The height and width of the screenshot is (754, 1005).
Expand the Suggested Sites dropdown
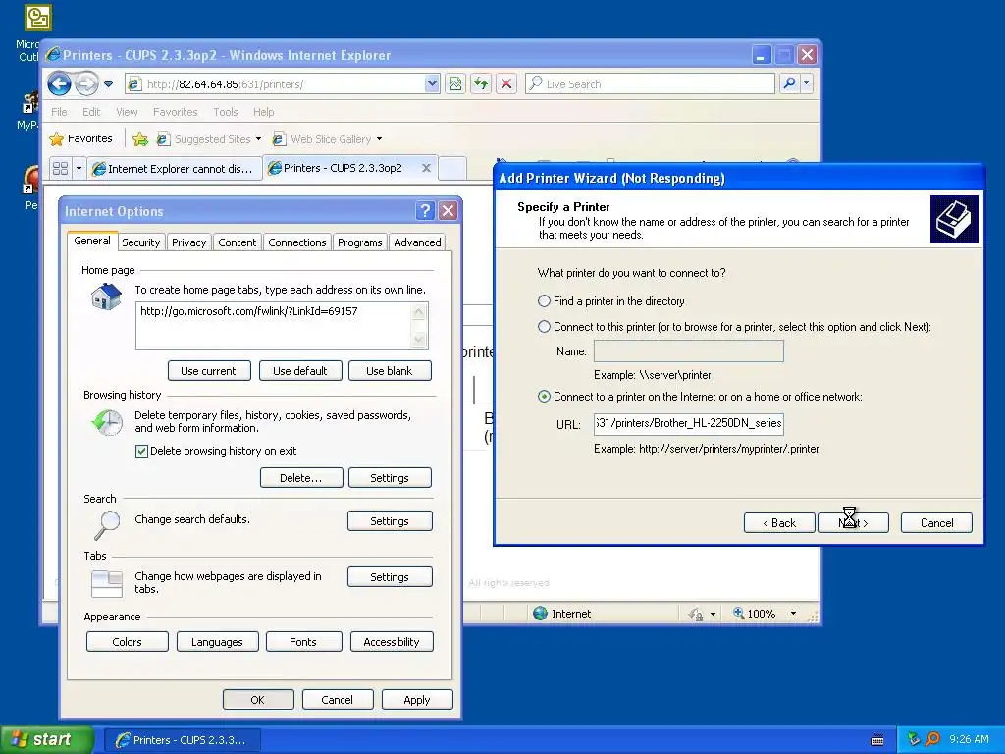(x=258, y=139)
